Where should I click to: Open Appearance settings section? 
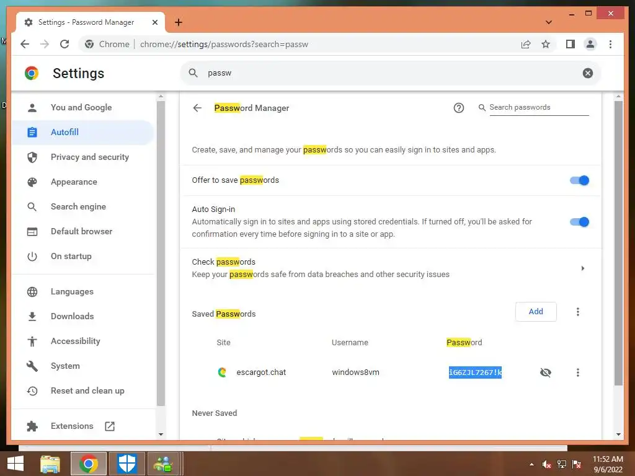[82, 182]
